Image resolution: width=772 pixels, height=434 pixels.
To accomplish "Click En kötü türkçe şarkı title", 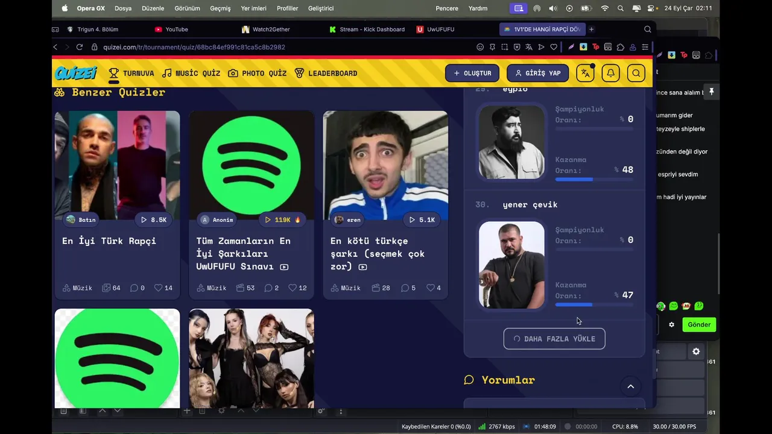I will click(x=378, y=254).
